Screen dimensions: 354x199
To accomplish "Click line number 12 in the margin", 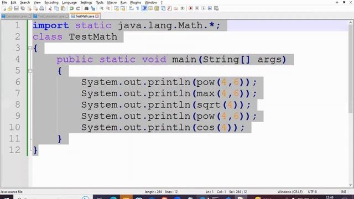I will (14, 150).
